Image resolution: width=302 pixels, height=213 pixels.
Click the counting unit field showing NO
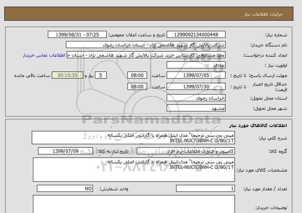[x=65, y=189]
